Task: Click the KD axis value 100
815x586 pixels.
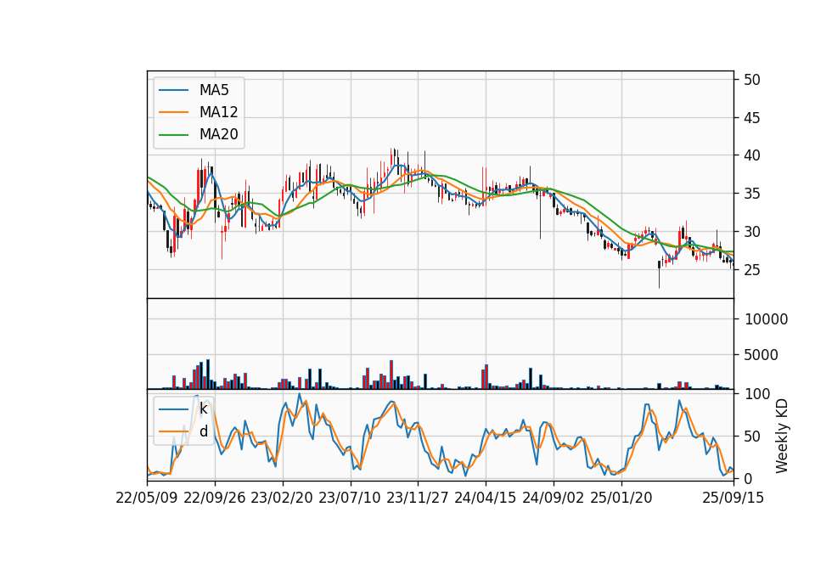Action: (757, 394)
